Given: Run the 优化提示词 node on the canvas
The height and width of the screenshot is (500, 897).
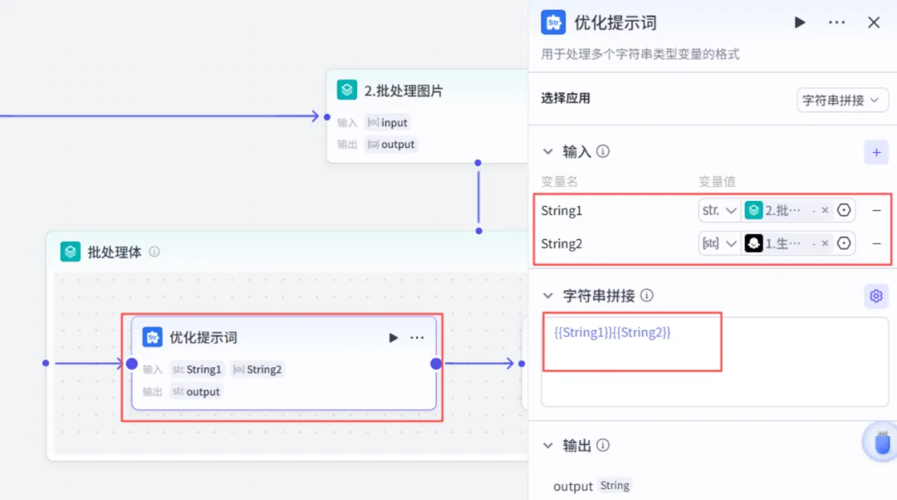Looking at the screenshot, I should [393, 337].
